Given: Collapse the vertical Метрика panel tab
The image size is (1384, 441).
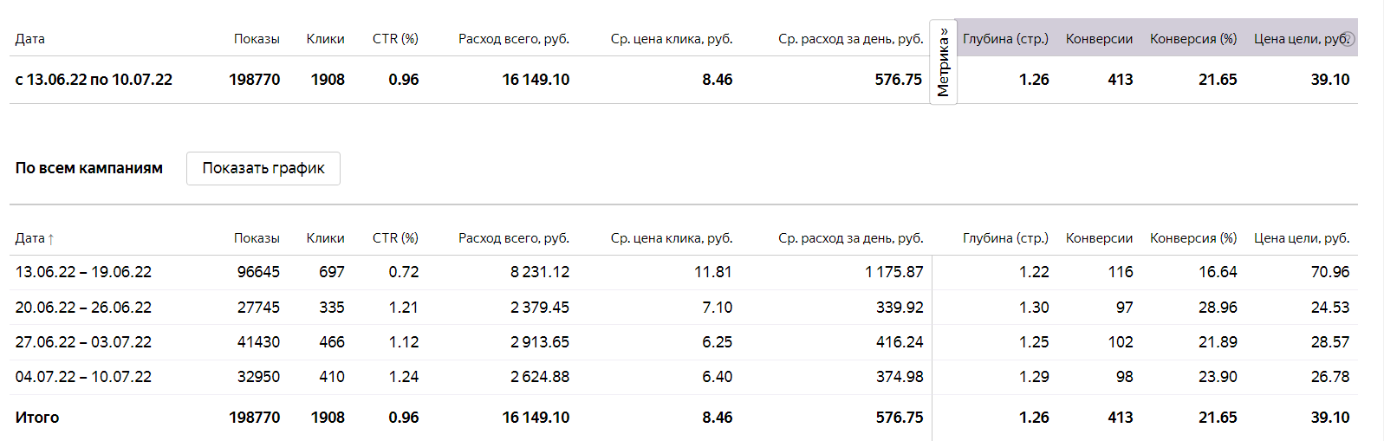Looking at the screenshot, I should tap(943, 62).
